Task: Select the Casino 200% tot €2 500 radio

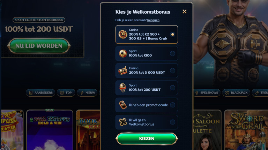Action: [x=172, y=34]
